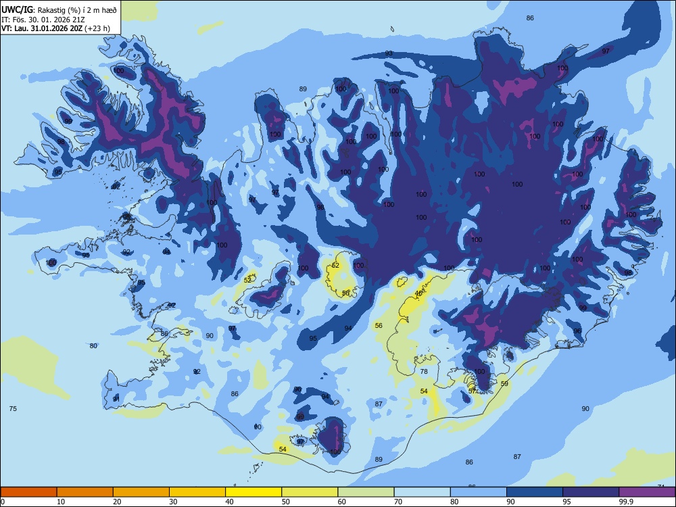
Task: Select the dark blue 90–95 legend swatch
Action: (x=535, y=492)
